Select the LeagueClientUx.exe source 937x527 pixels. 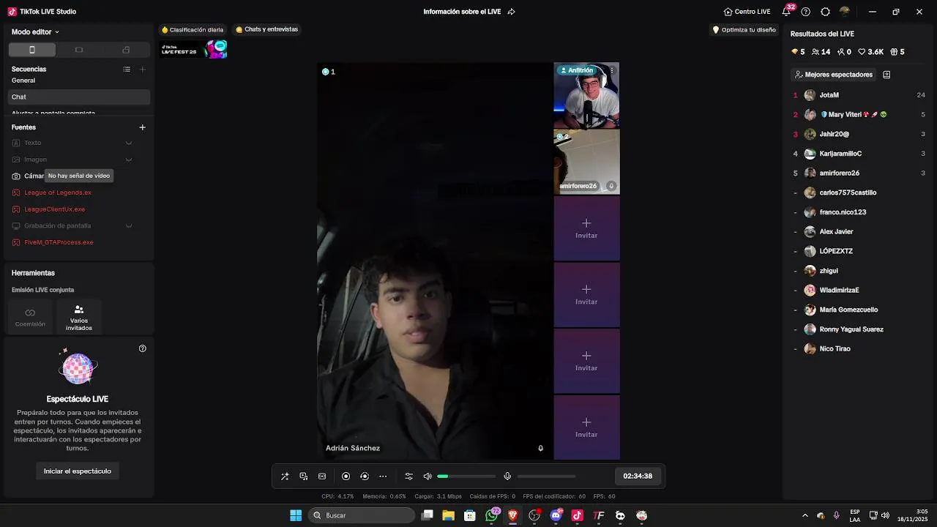[55, 209]
